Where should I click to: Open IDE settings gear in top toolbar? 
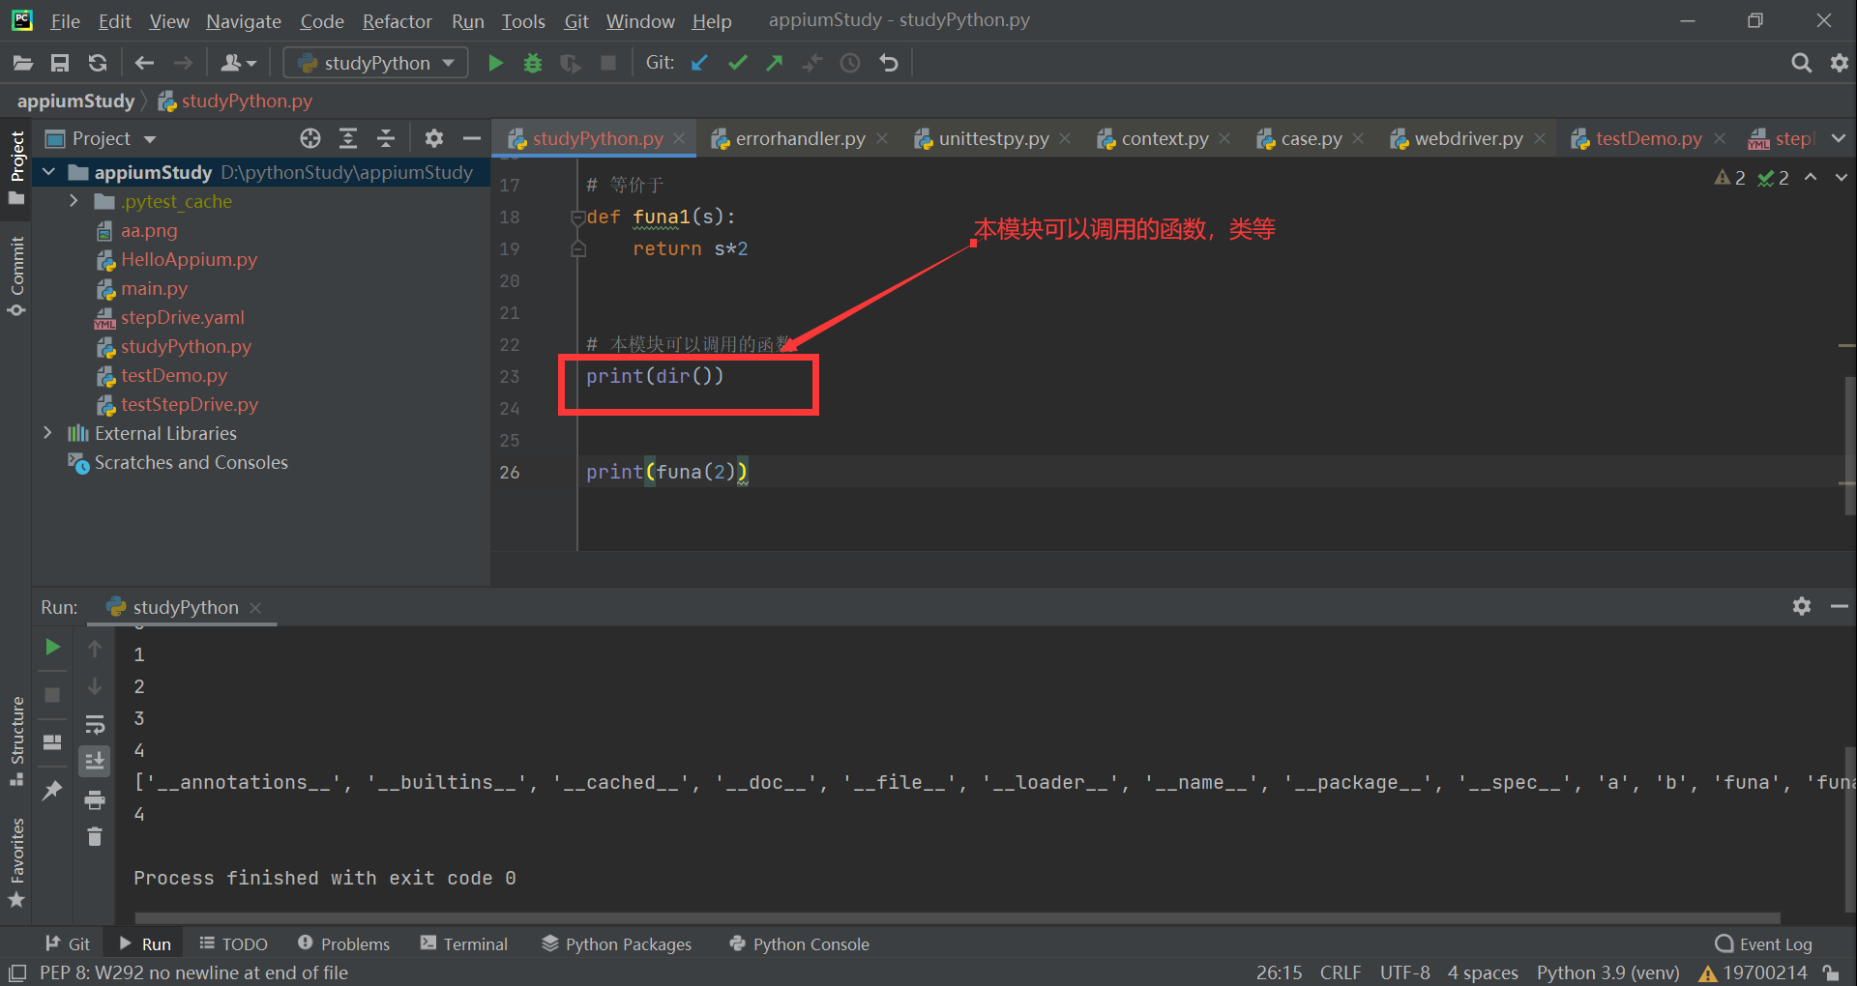pyautogui.click(x=1840, y=63)
